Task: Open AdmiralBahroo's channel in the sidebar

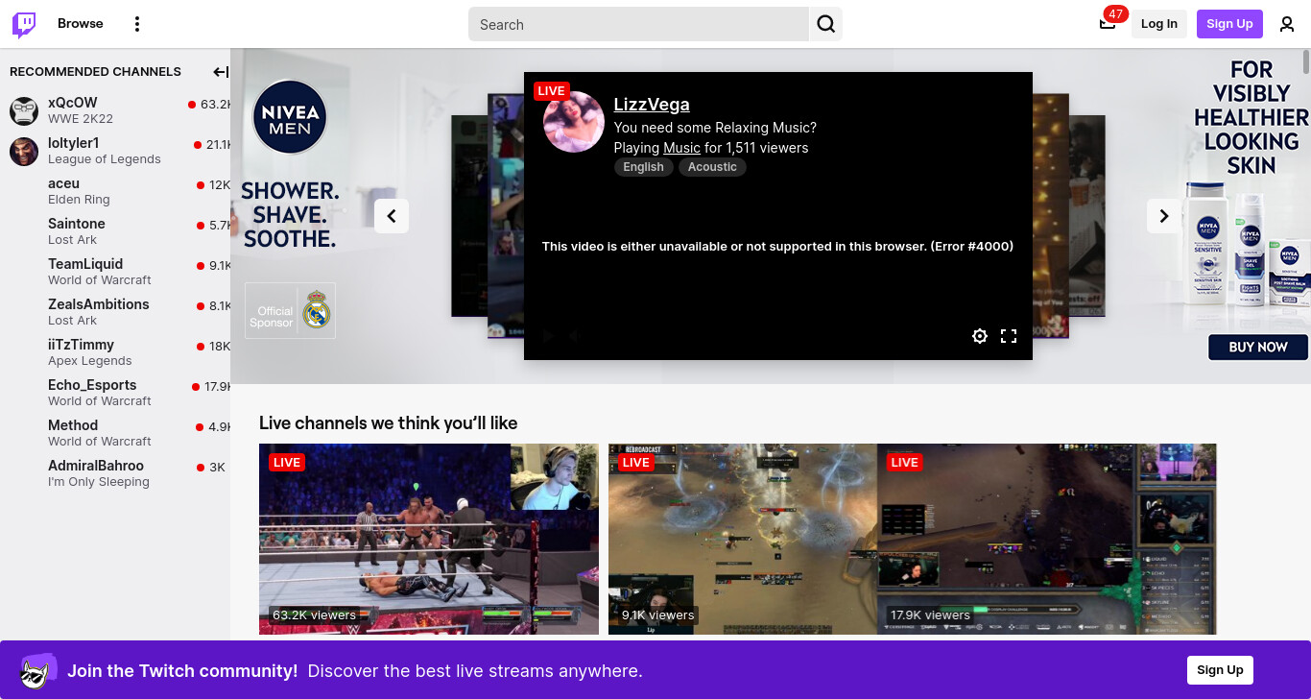Action: click(x=115, y=473)
